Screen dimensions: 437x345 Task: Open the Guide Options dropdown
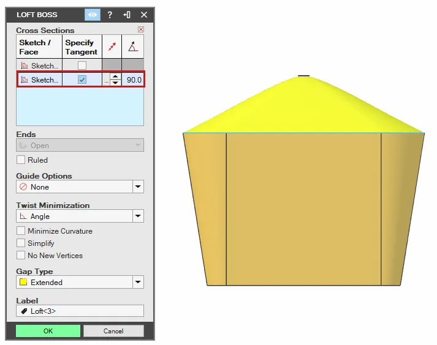tap(80, 187)
